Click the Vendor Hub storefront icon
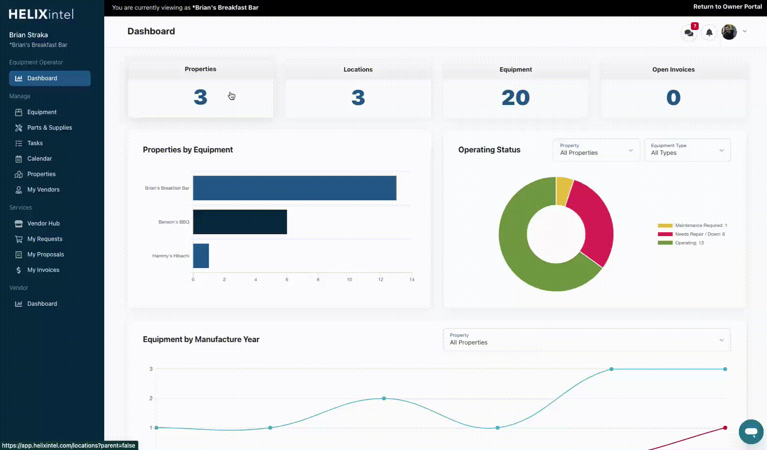This screenshot has width=767, height=450. tap(18, 224)
